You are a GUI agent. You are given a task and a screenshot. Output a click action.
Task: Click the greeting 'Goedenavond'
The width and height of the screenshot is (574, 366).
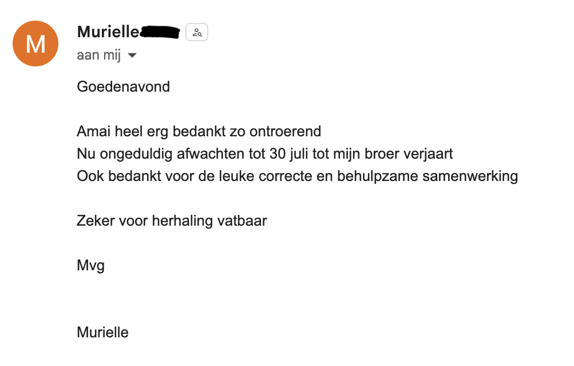tap(123, 87)
